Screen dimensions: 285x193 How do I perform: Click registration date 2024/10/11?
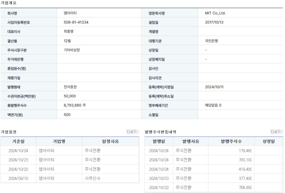click(x=214, y=87)
